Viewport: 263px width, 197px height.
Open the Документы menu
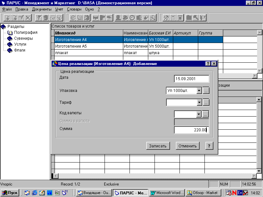[42, 9]
